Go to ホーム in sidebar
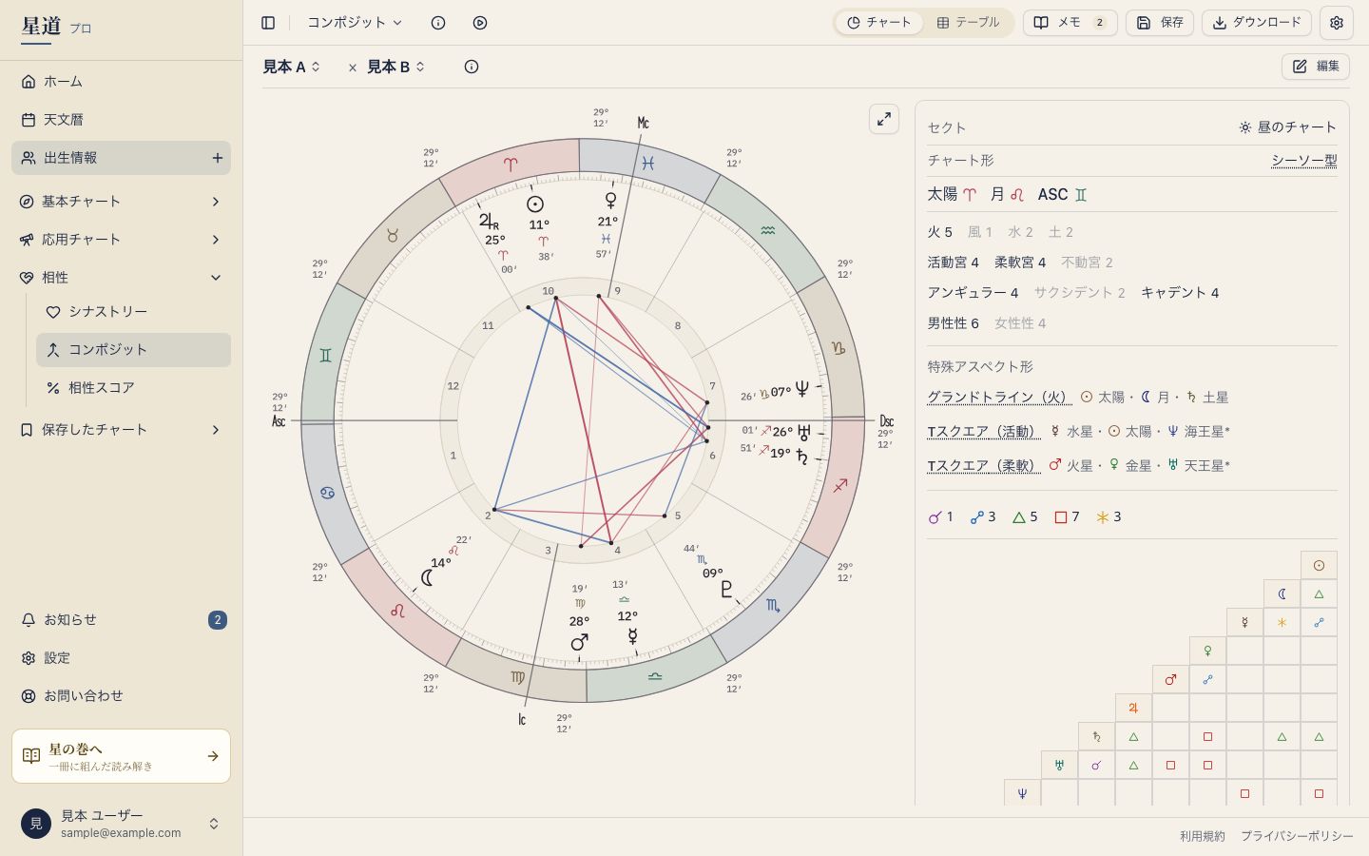The height and width of the screenshot is (856, 1369). (x=121, y=82)
